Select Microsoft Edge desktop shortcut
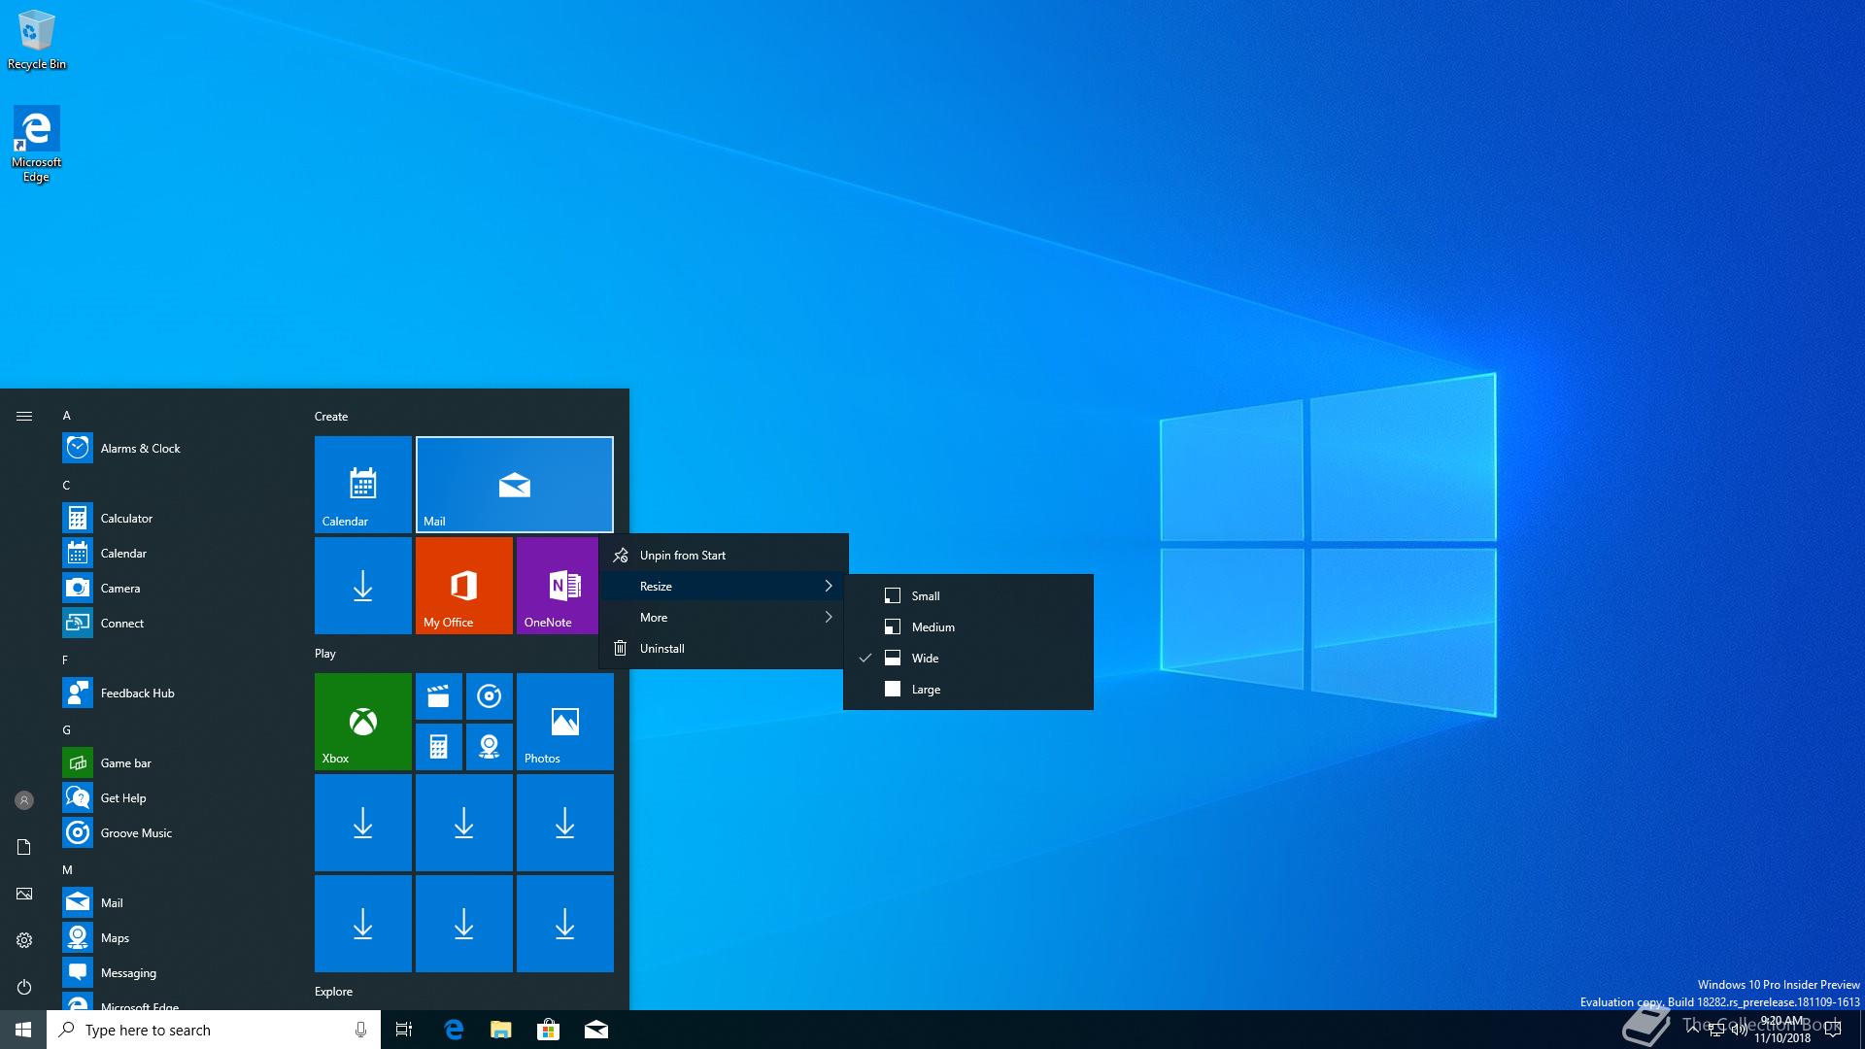Viewport: 1865px width, 1049px height. pos(37,144)
